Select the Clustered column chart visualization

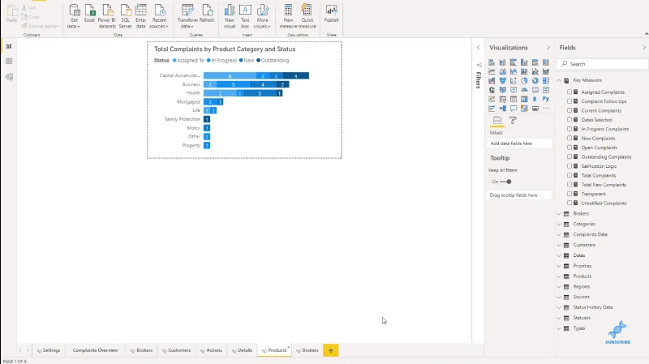(x=524, y=62)
